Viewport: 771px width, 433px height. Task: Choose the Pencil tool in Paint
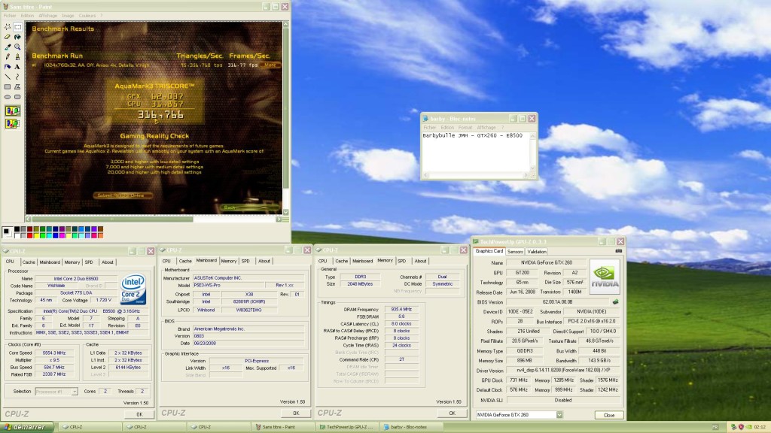tap(8, 57)
